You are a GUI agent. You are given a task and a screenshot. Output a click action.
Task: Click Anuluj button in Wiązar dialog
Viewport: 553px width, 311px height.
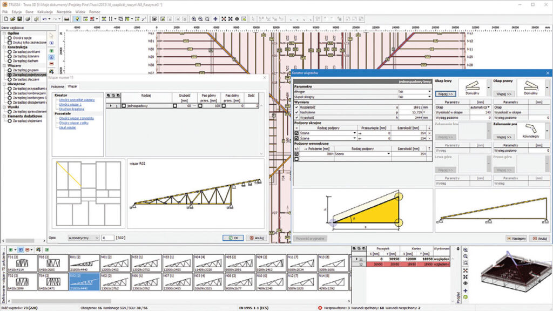tap(257, 238)
